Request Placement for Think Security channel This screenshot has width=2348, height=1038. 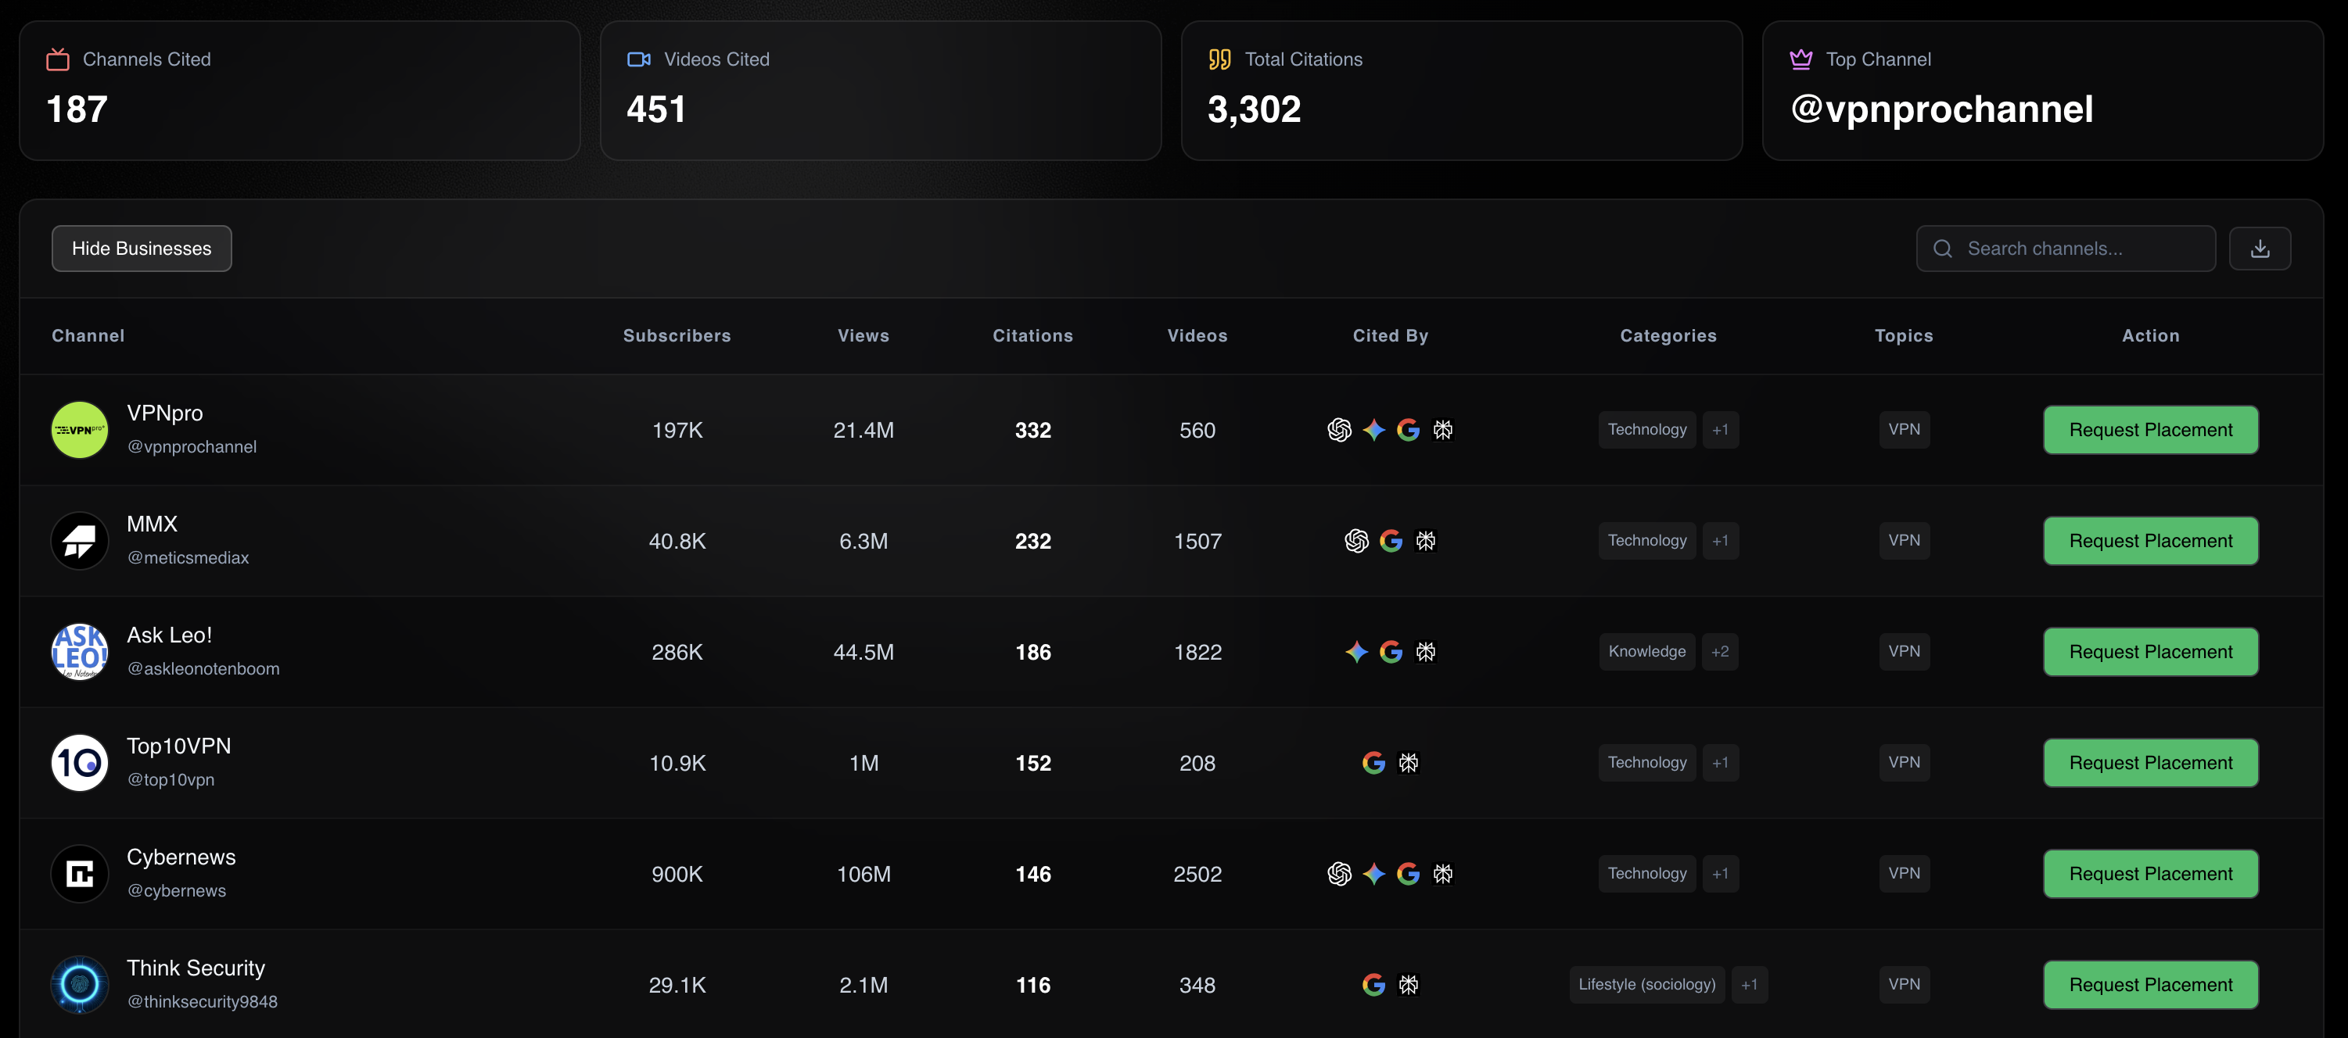(2150, 985)
